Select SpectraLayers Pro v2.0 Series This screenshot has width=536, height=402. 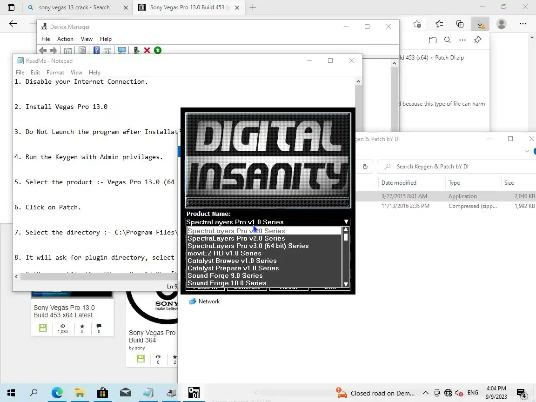(x=264, y=239)
